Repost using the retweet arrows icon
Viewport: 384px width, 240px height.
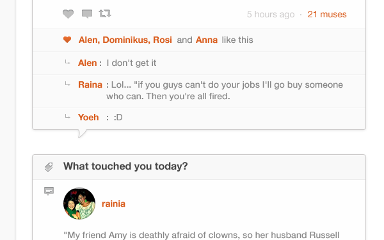click(x=105, y=13)
